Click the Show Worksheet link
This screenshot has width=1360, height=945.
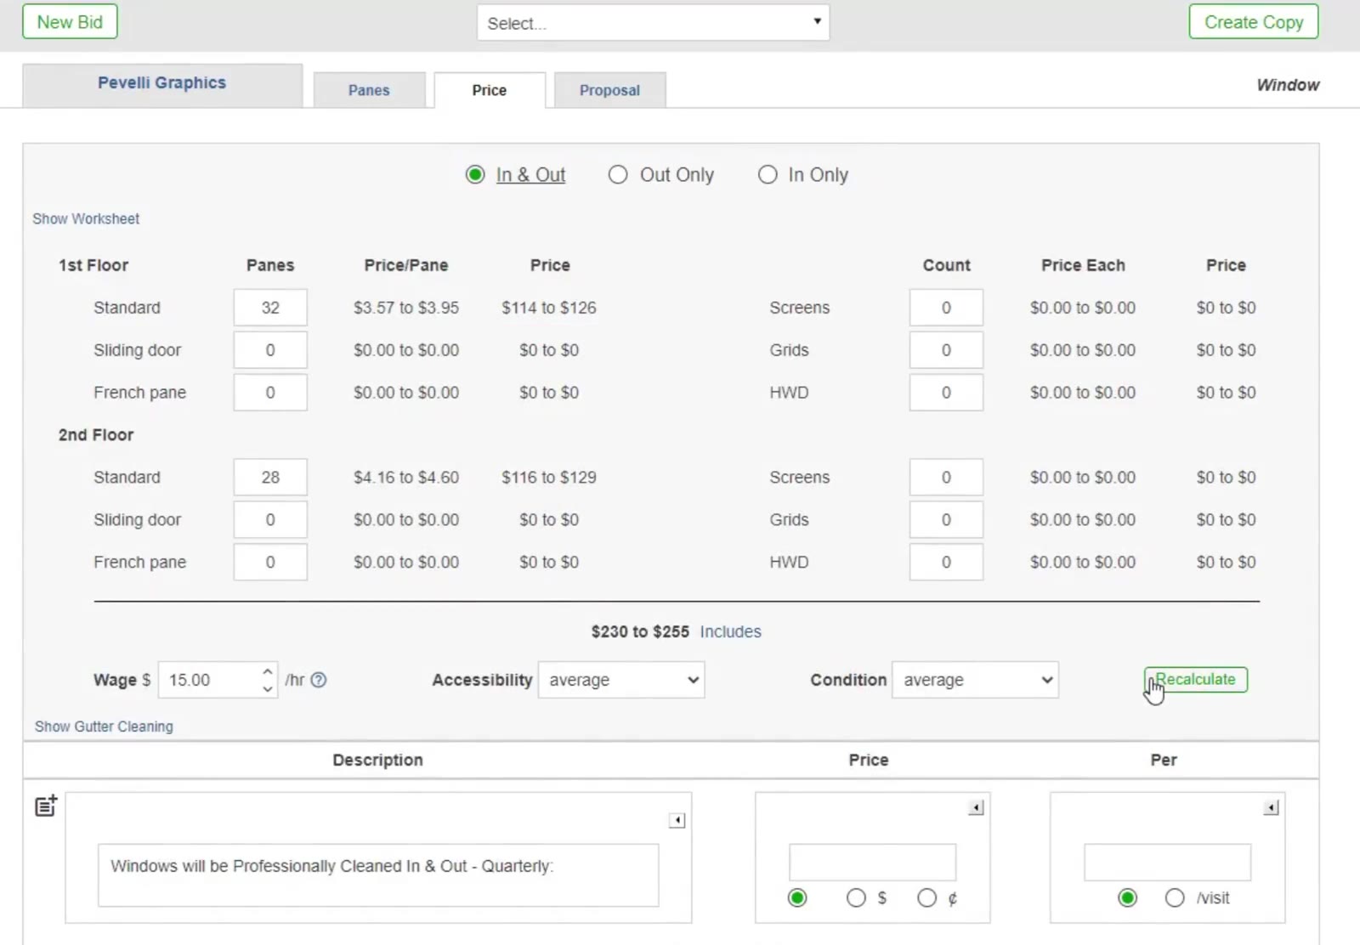click(86, 218)
